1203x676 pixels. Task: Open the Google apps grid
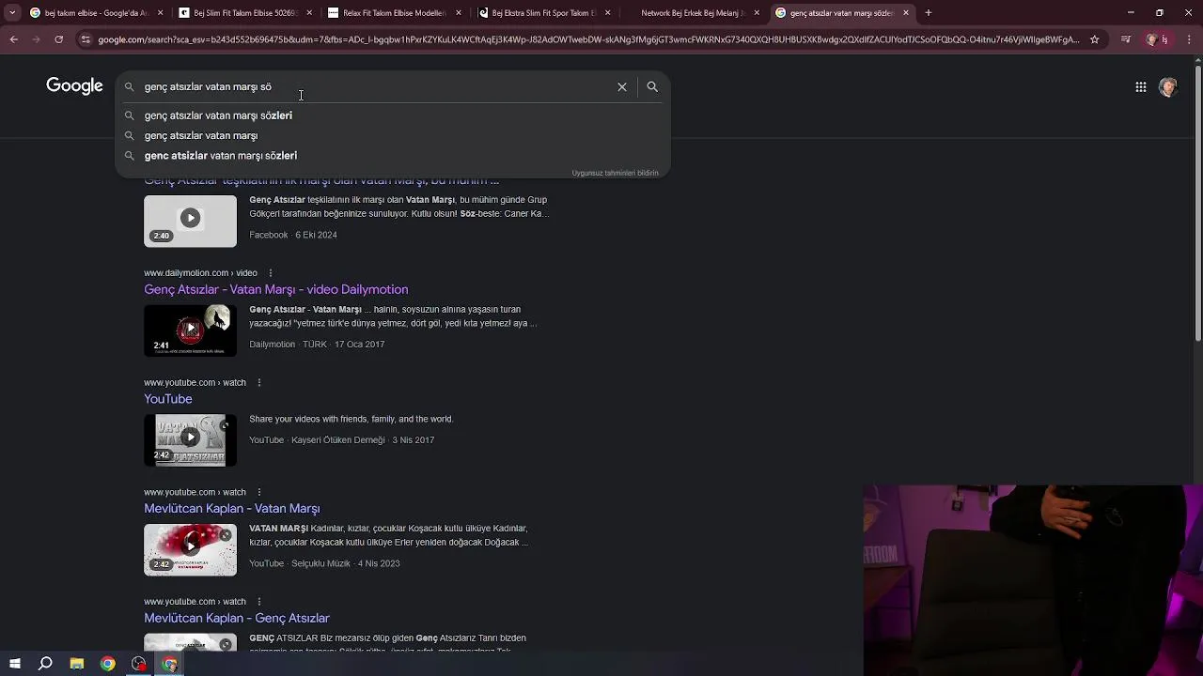[x=1140, y=87]
